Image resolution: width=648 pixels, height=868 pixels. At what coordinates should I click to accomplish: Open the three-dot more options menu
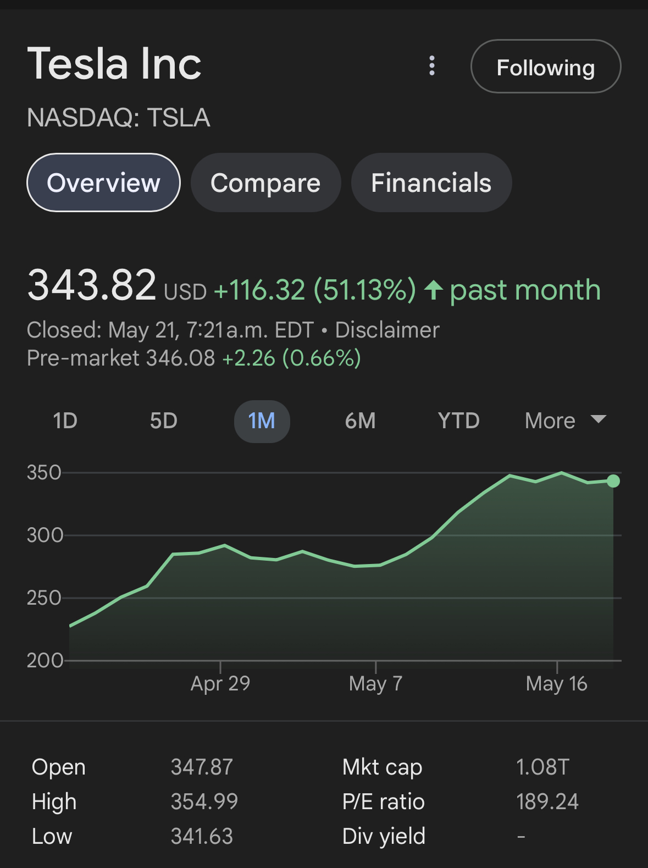tap(432, 66)
